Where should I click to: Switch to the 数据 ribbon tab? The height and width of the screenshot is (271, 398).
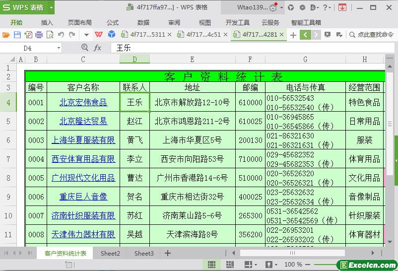coord(143,23)
